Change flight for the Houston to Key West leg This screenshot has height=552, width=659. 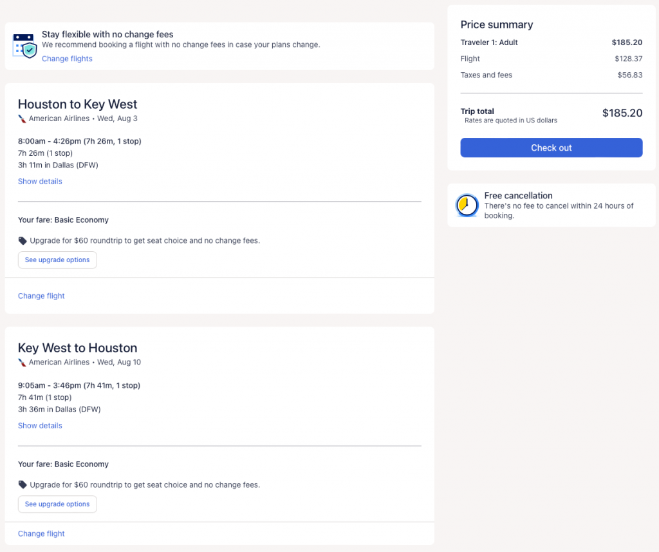coord(41,296)
